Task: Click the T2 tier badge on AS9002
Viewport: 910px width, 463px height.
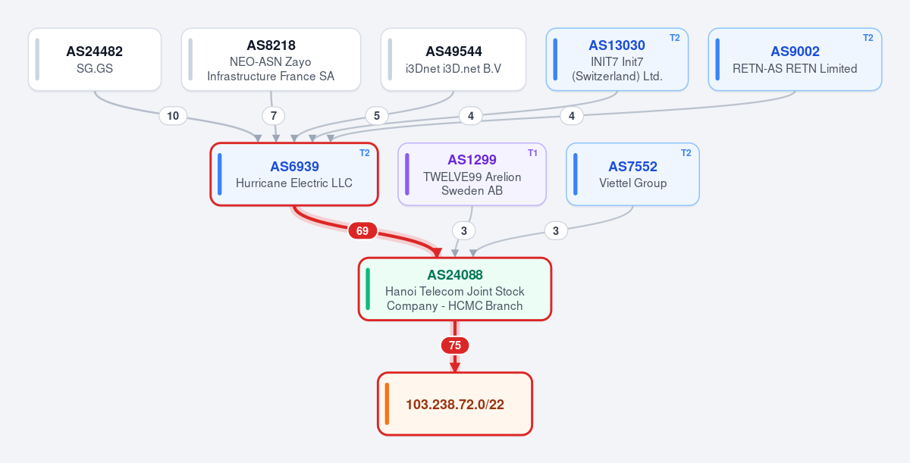Action: [868, 38]
